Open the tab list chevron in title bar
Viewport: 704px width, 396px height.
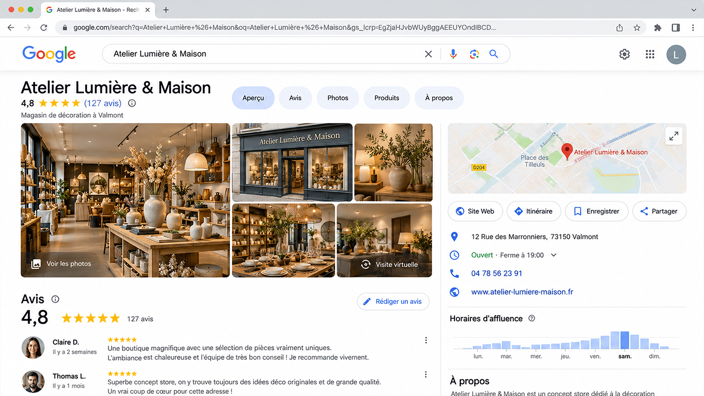click(693, 10)
